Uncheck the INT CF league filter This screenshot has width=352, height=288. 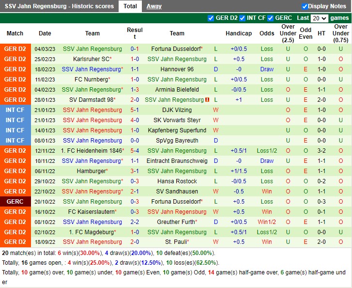242,18
